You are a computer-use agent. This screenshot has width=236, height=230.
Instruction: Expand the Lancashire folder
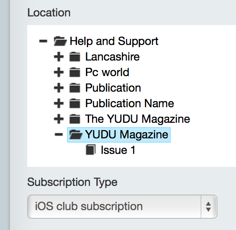pyautogui.click(x=59, y=57)
